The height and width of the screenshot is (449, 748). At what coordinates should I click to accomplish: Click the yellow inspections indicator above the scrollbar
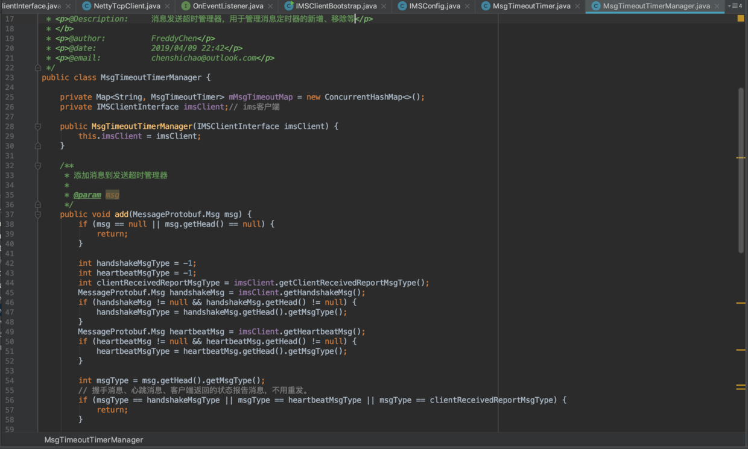click(x=741, y=19)
